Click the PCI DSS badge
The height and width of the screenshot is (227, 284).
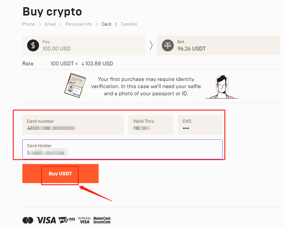67,220
